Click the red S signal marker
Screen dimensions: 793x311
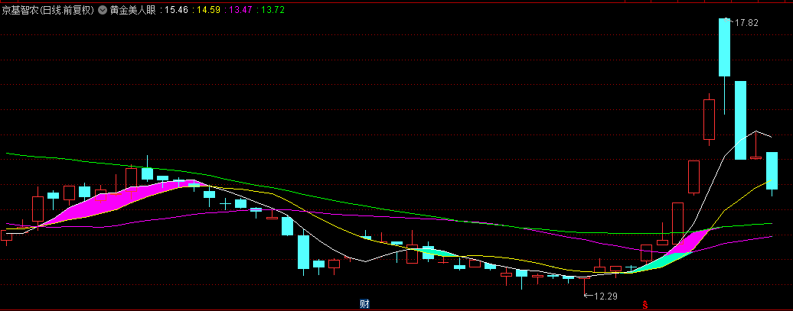[x=645, y=304]
